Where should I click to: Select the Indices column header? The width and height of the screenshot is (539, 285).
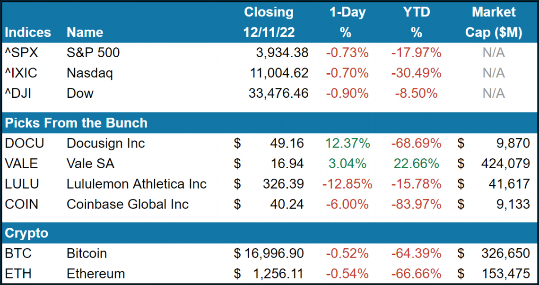tap(28, 32)
